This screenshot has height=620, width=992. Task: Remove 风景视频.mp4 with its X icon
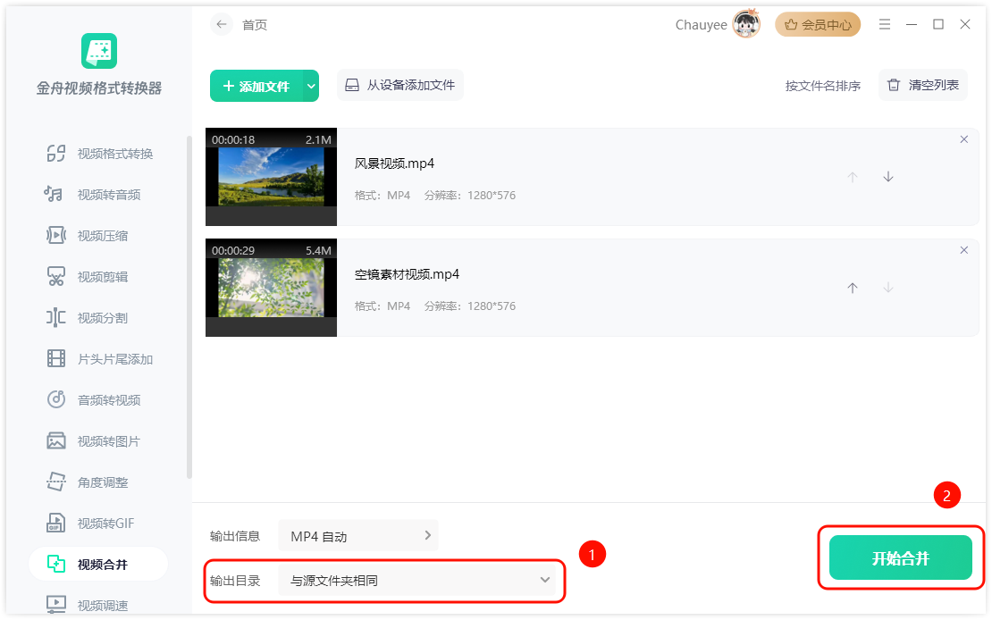[x=963, y=140]
